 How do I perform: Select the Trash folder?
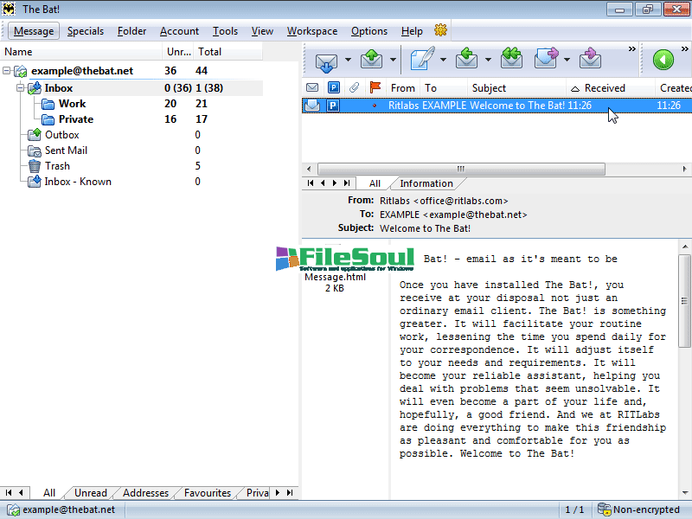tap(57, 166)
